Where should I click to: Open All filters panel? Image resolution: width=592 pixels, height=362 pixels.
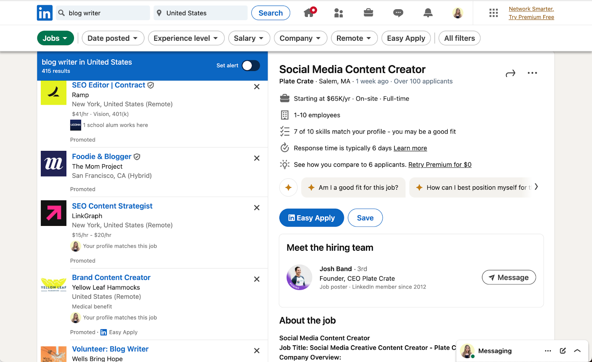tap(460, 38)
